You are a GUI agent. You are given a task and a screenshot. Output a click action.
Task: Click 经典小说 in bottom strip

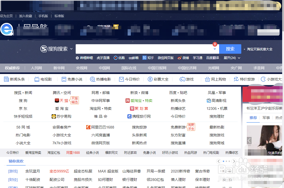coord(92,152)
